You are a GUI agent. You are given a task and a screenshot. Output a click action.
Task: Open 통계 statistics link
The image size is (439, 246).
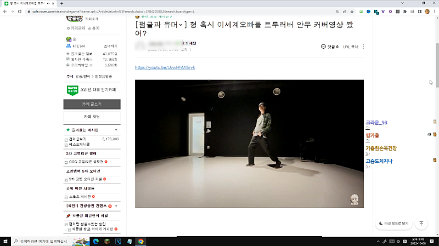[x=94, y=28]
